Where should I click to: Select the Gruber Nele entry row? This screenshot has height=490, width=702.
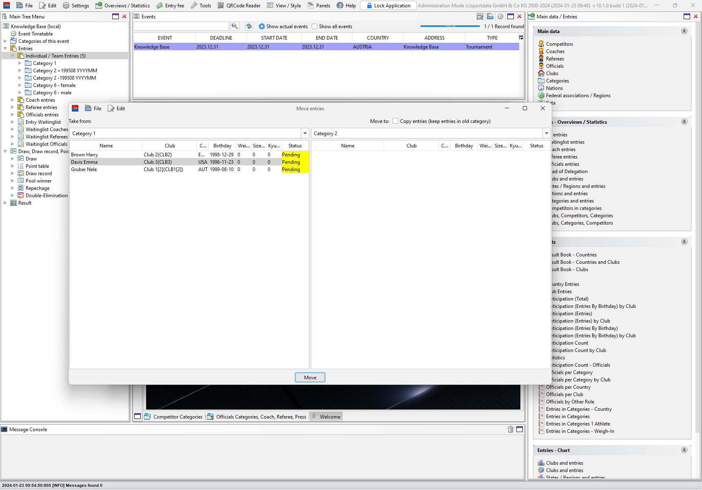(189, 169)
